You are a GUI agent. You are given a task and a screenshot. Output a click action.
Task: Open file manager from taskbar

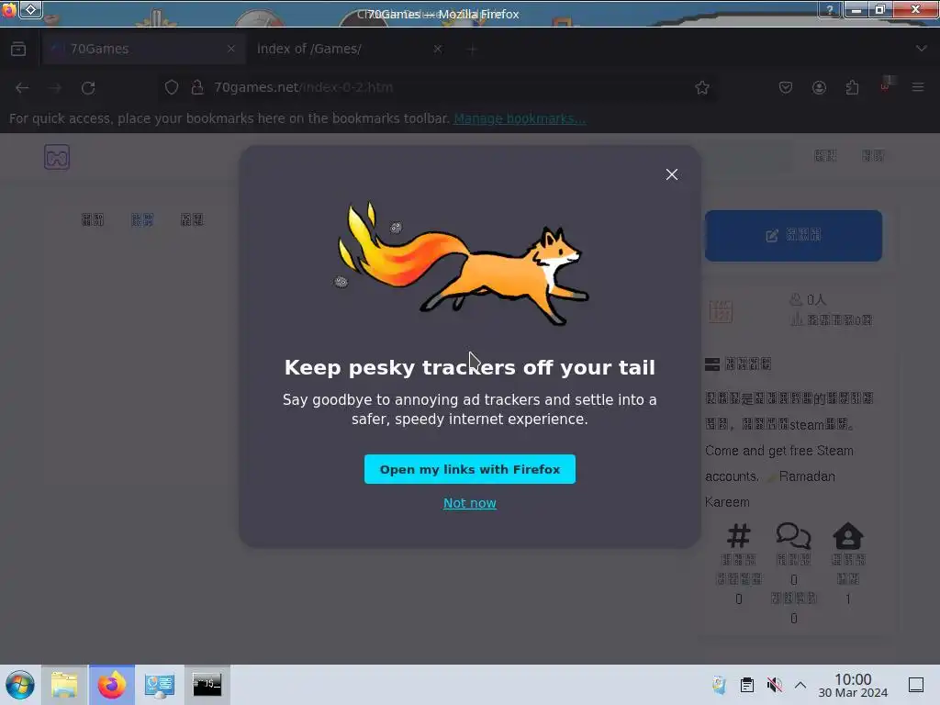(64, 685)
